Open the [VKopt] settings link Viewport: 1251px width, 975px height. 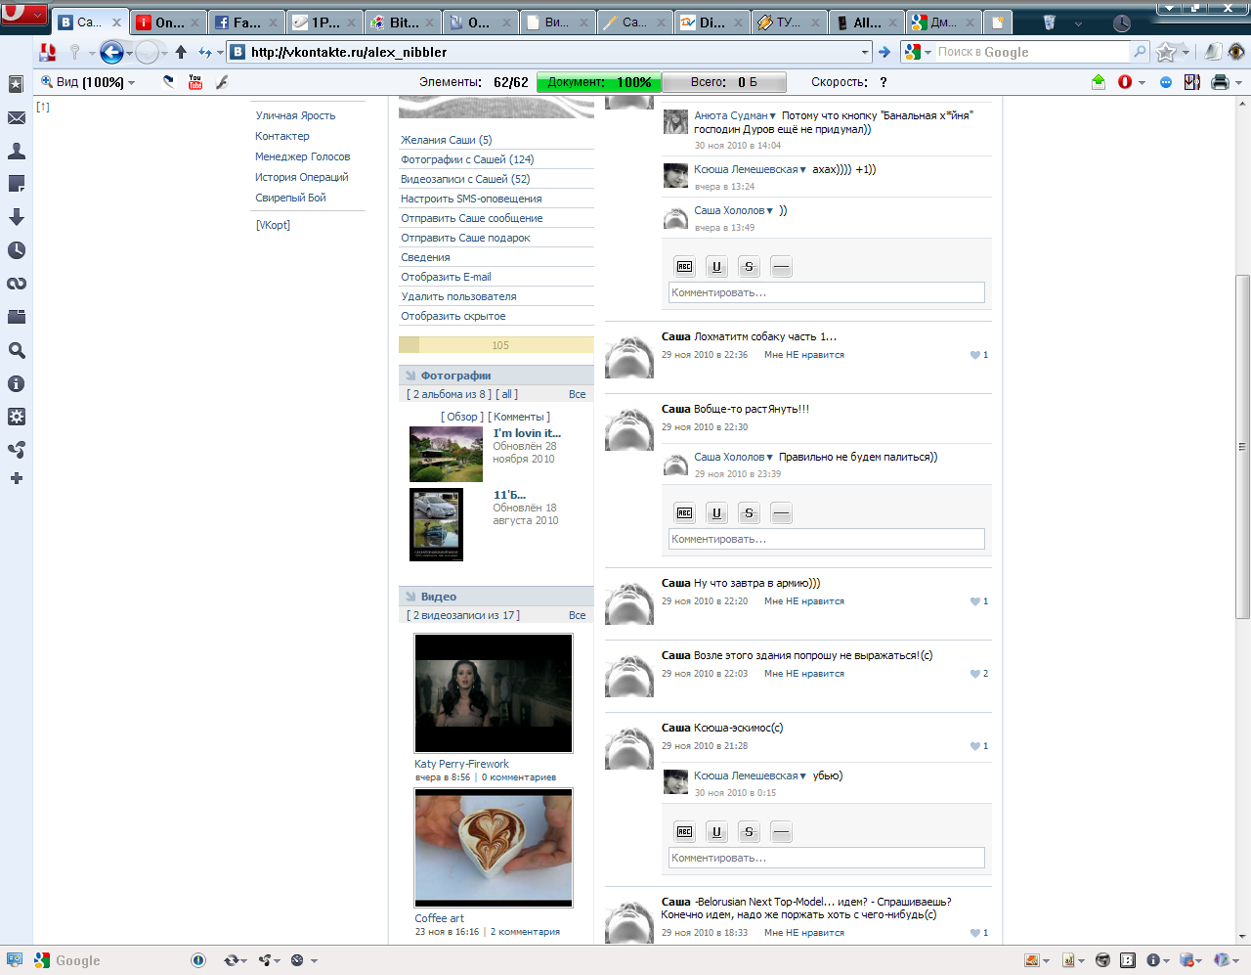click(x=273, y=225)
